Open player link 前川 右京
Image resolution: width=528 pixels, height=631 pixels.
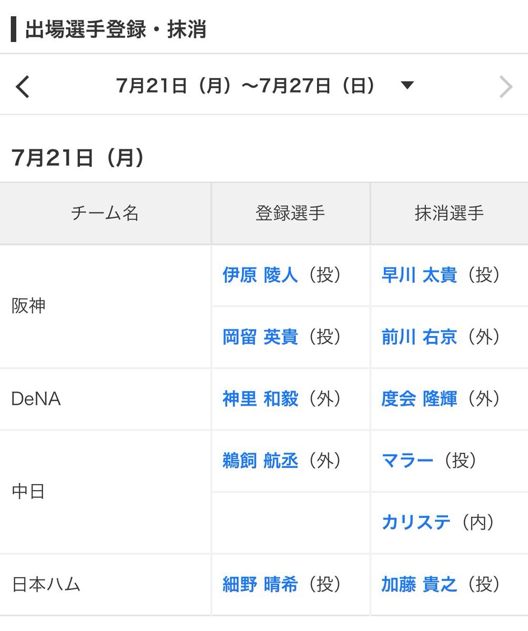[x=419, y=337]
